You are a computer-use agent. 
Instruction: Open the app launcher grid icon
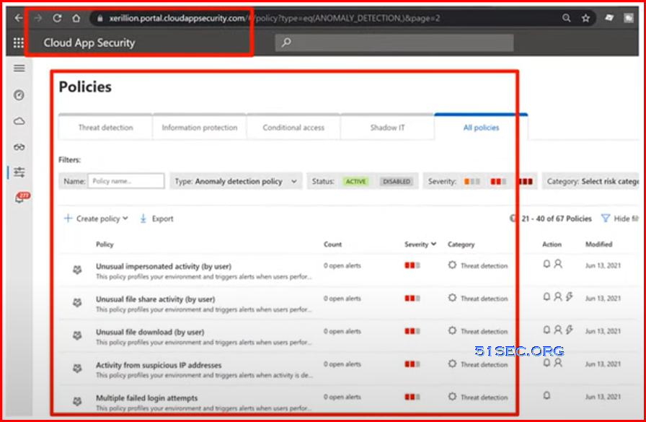[19, 43]
